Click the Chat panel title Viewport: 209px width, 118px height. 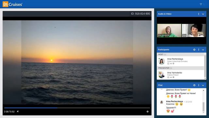tap(160, 85)
